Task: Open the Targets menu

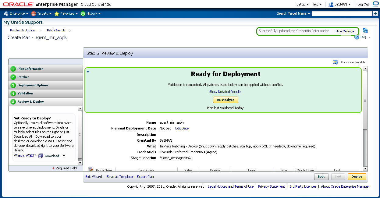Action: (x=44, y=13)
